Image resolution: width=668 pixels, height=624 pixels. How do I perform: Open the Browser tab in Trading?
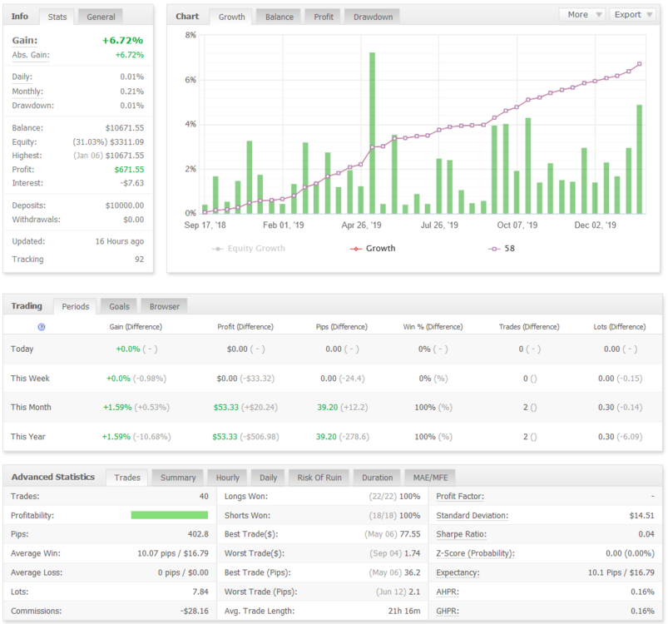[x=165, y=307]
